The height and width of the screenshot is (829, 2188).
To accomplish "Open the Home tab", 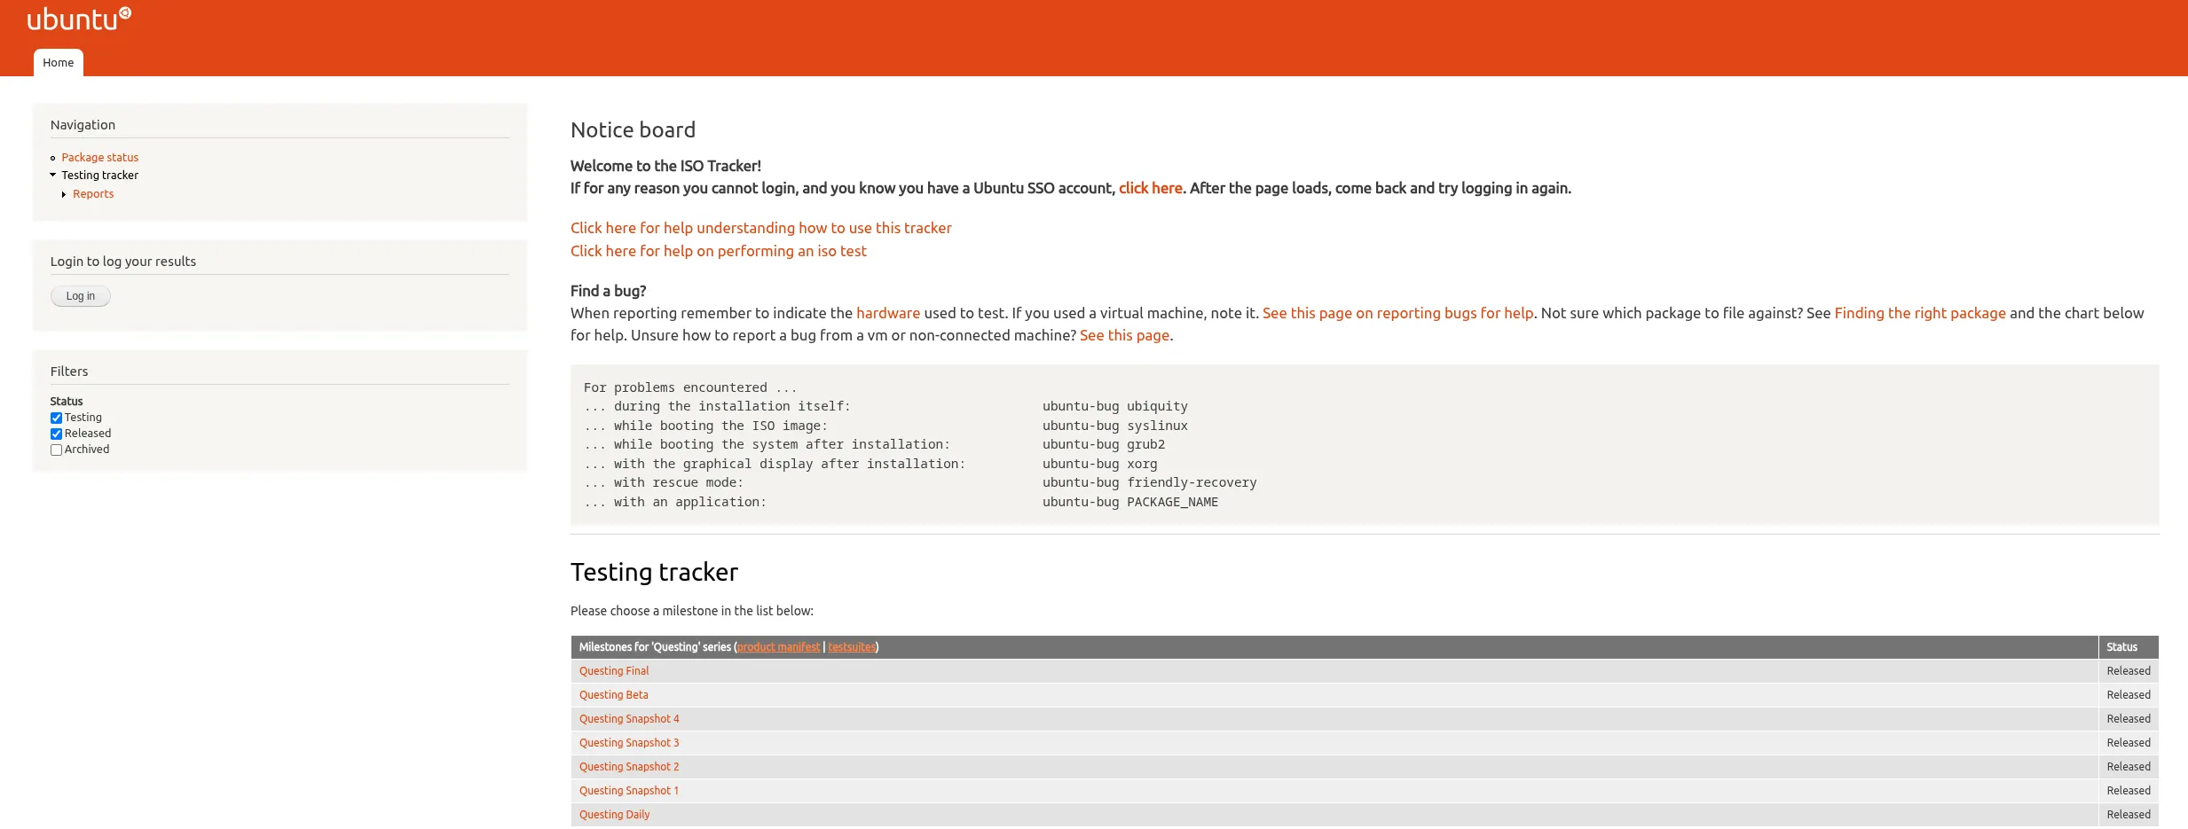I will [x=59, y=63].
